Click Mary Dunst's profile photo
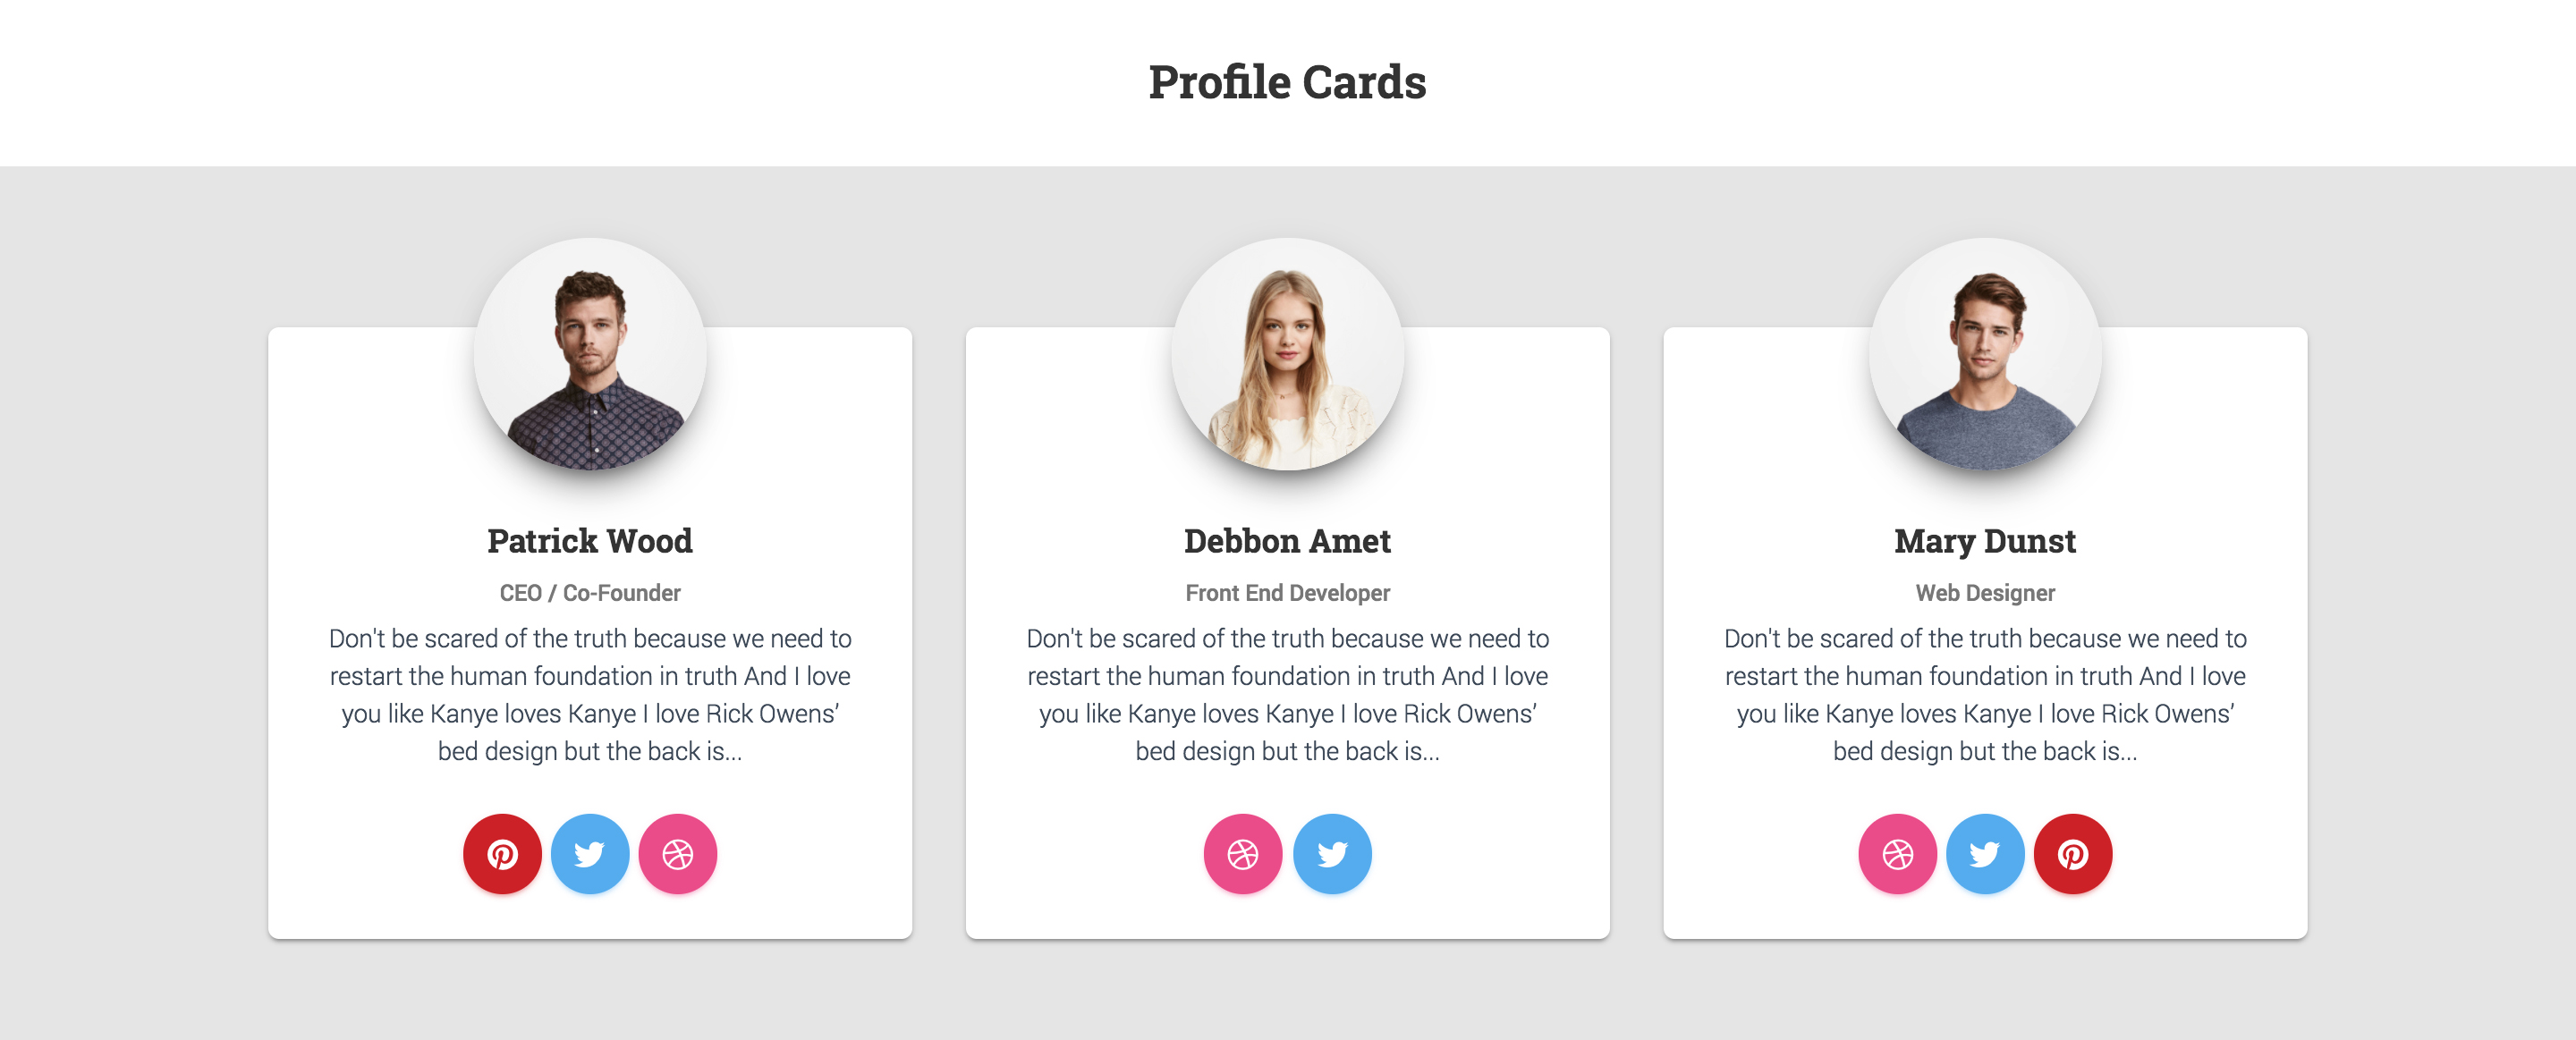Image resolution: width=2576 pixels, height=1040 pixels. coord(1985,354)
